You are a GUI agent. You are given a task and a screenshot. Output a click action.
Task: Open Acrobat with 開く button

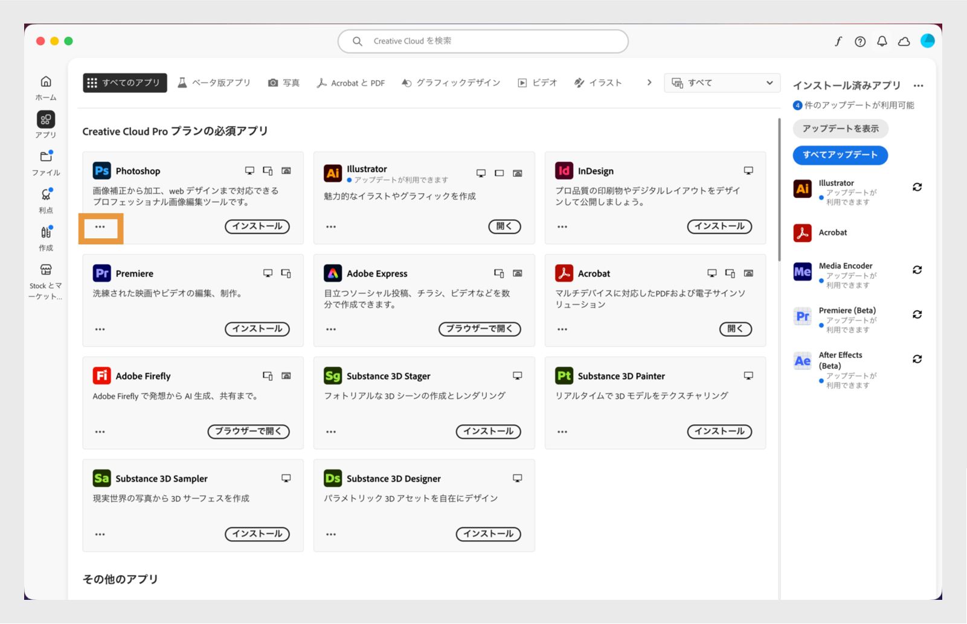click(x=736, y=329)
